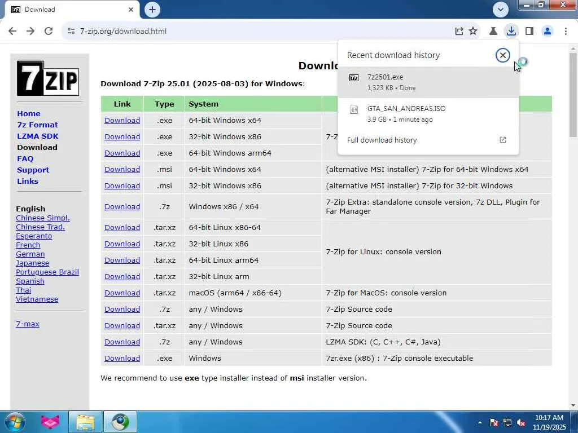Toggle the downloads toolbar icon
The image size is (578, 433).
[x=511, y=32]
